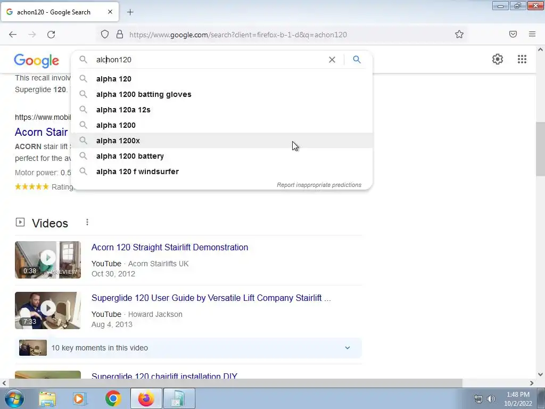Click the scroll left arrow

4,383
